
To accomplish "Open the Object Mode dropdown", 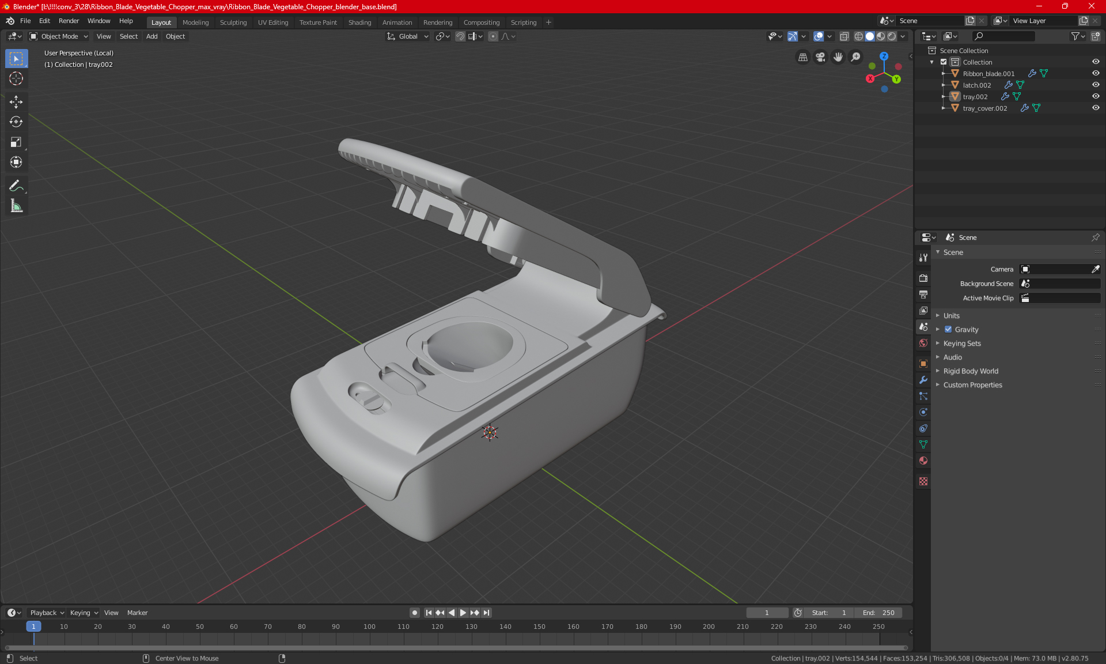I will tap(59, 36).
